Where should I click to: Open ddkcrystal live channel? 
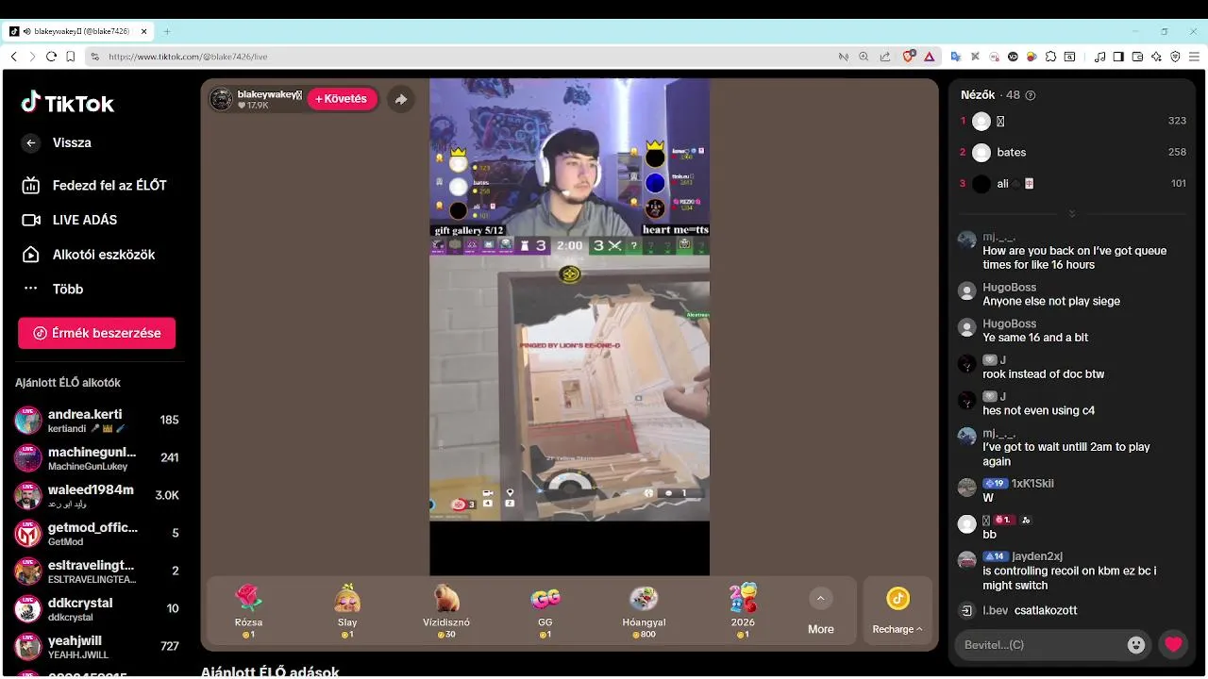click(96, 609)
